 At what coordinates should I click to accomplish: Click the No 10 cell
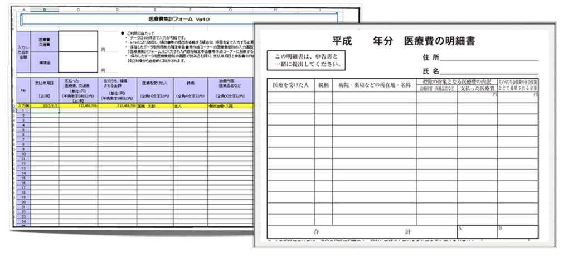point(23,153)
